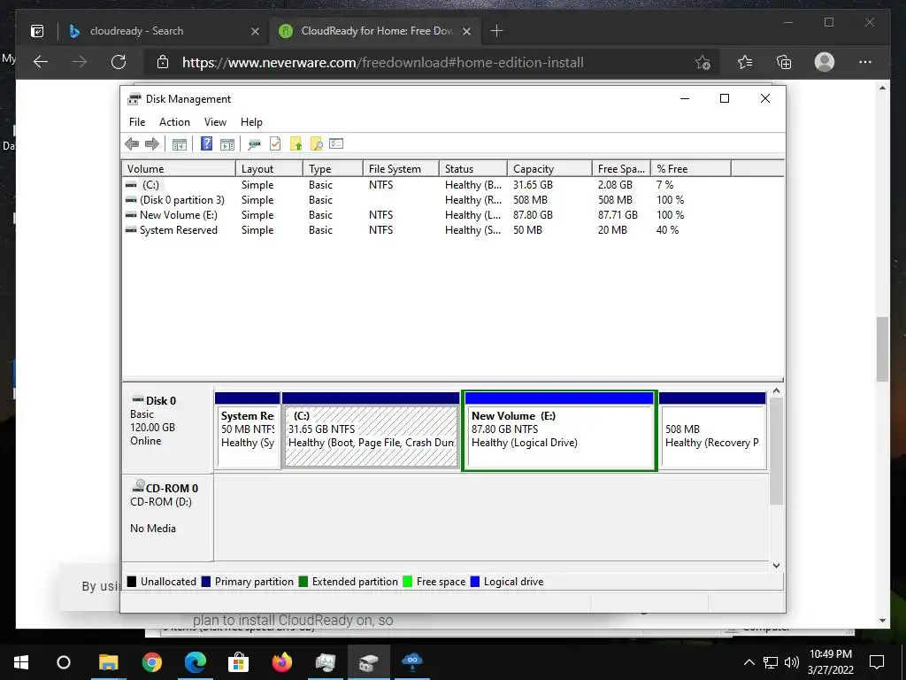
Task: Select the (C:) partition block on Disk 0
Action: tap(371, 429)
